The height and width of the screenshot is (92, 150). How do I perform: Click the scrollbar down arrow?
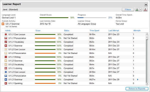tap(147, 84)
